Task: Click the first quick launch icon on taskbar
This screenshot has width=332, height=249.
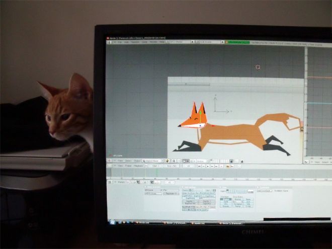Action: point(120,222)
